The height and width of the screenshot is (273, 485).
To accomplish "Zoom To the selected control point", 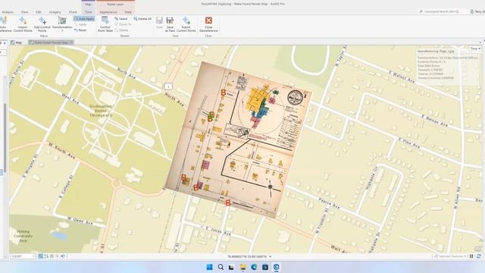I will 123,24.
